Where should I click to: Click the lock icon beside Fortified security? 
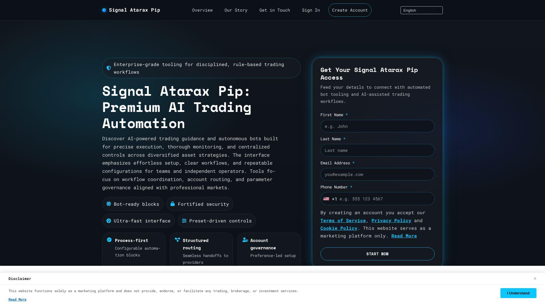tap(173, 204)
